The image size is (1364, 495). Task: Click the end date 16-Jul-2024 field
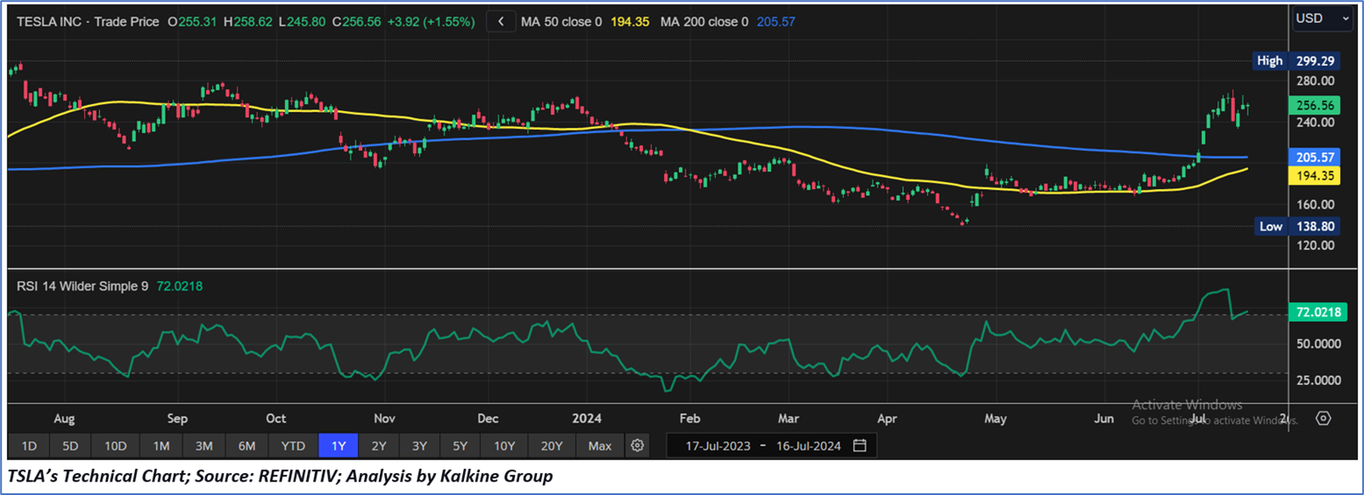coord(808,446)
